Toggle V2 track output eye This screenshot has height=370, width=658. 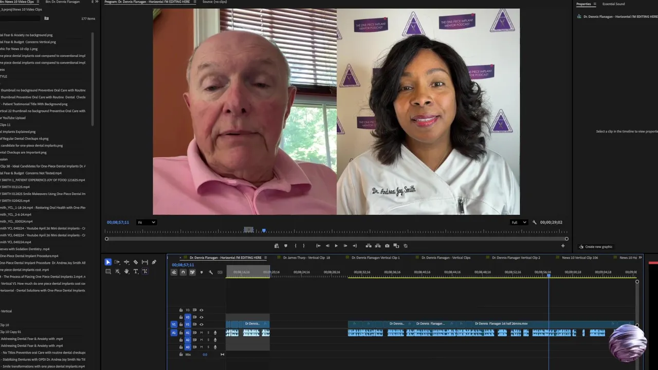tap(202, 317)
